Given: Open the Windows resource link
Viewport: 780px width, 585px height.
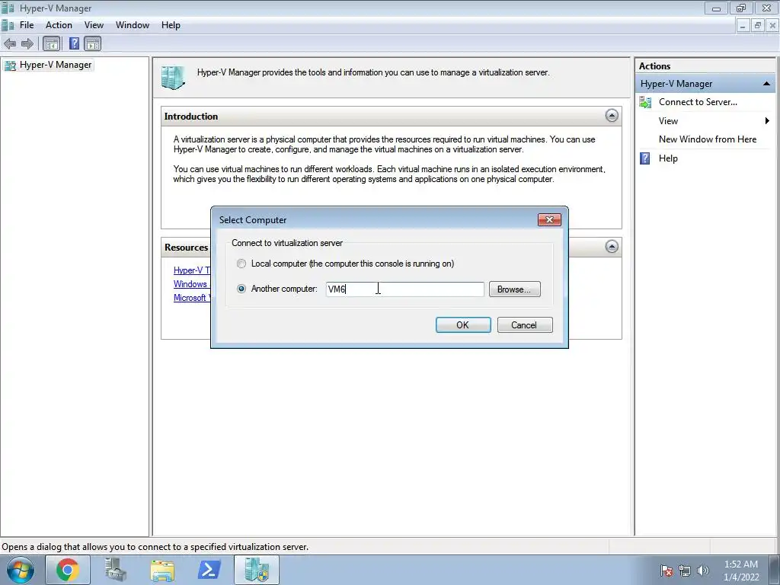Looking at the screenshot, I should pos(190,284).
